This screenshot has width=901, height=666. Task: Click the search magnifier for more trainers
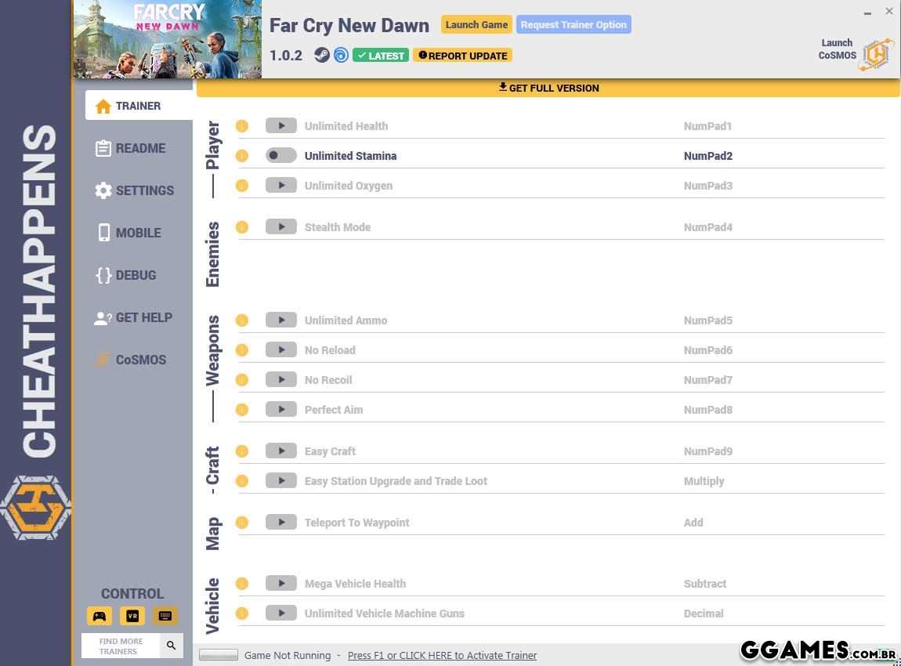pyautogui.click(x=172, y=646)
